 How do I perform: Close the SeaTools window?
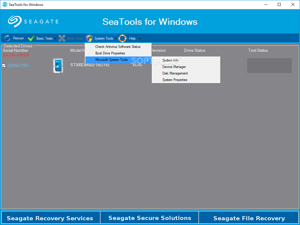293,4
